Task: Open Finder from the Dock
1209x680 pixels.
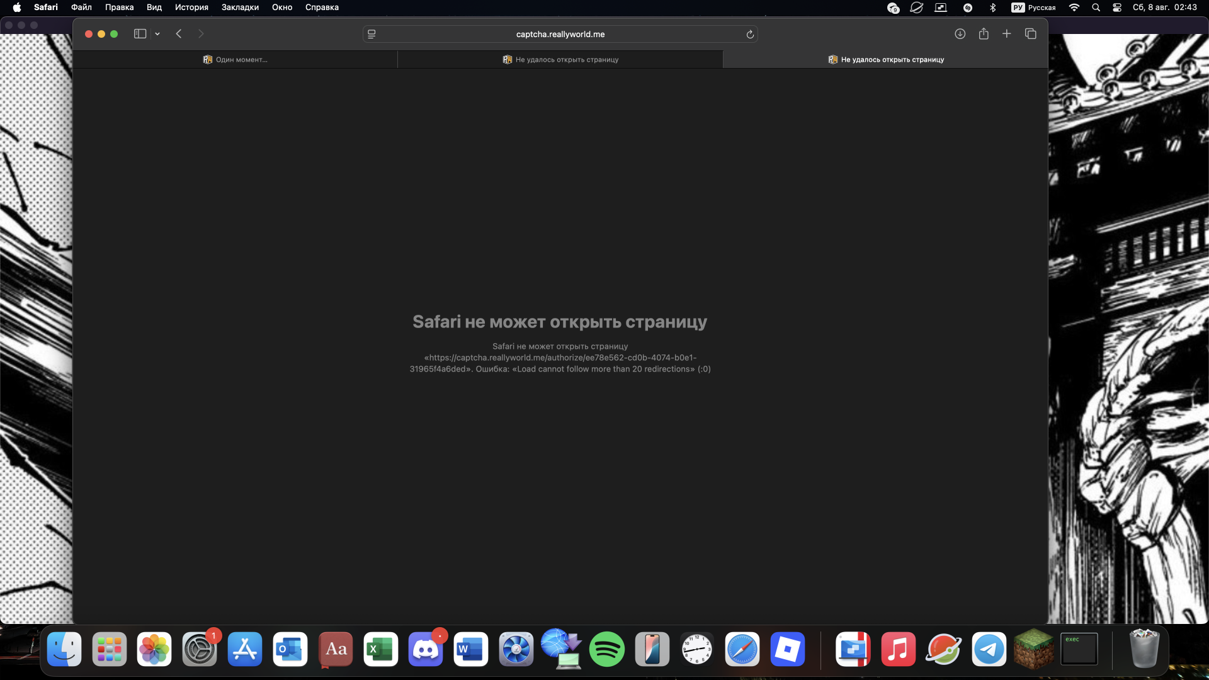Action: click(x=64, y=649)
